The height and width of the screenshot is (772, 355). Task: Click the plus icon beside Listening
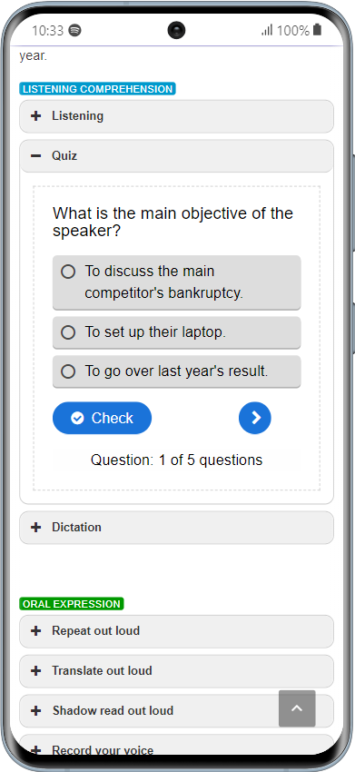(x=35, y=116)
